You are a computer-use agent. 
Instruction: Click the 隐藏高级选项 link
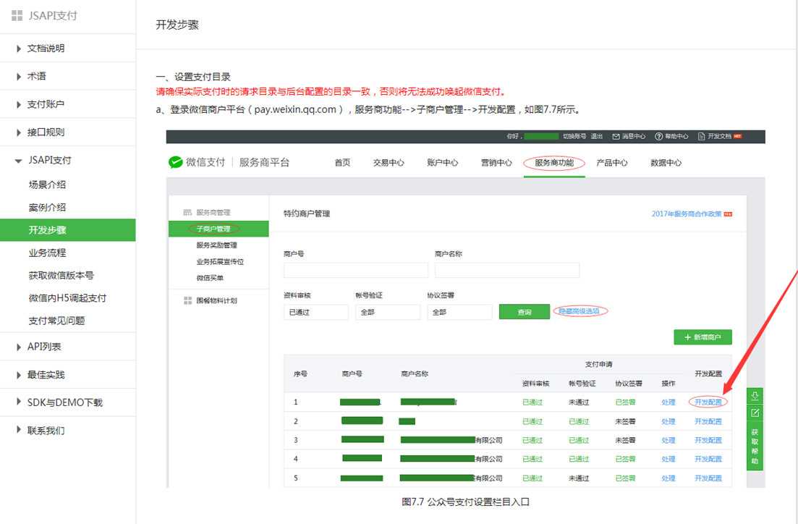click(x=580, y=311)
